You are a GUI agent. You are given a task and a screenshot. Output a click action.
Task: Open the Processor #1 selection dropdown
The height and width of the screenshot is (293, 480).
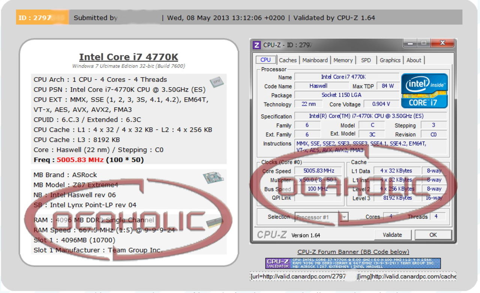point(345,217)
